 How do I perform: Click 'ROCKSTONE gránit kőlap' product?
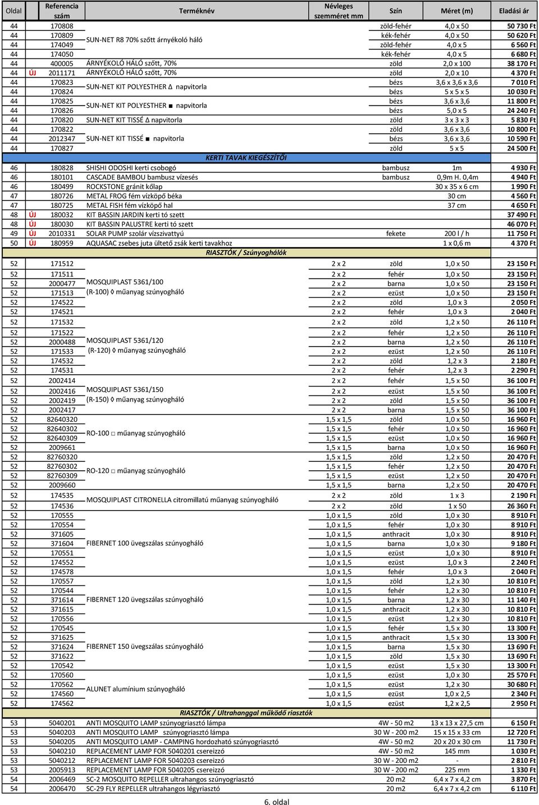124,187
